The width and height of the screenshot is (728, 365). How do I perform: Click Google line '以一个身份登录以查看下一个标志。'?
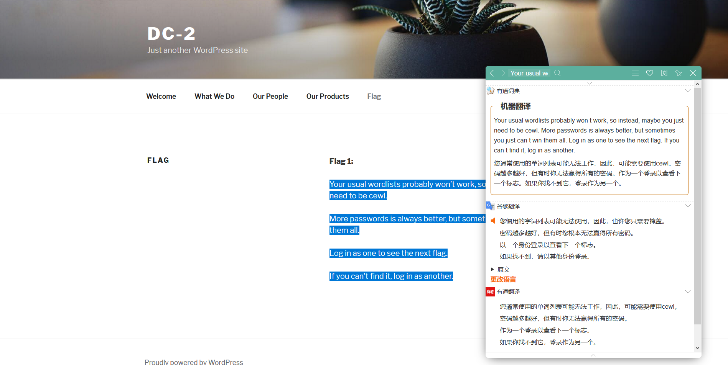[x=548, y=245]
